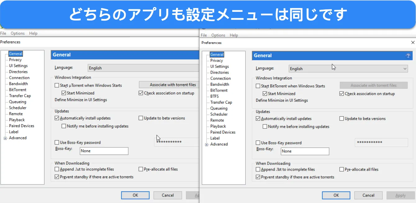
Task: Toggle Automatically install updates in µTorrent window
Action: (57, 118)
